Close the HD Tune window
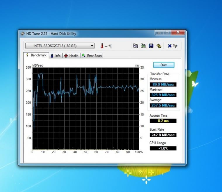This screenshot has height=192, width=222. (178, 33)
